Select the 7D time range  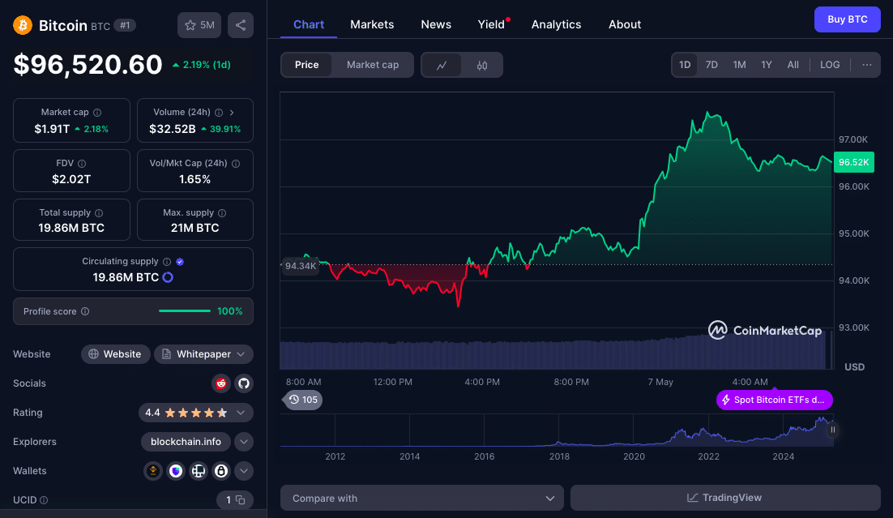click(711, 65)
